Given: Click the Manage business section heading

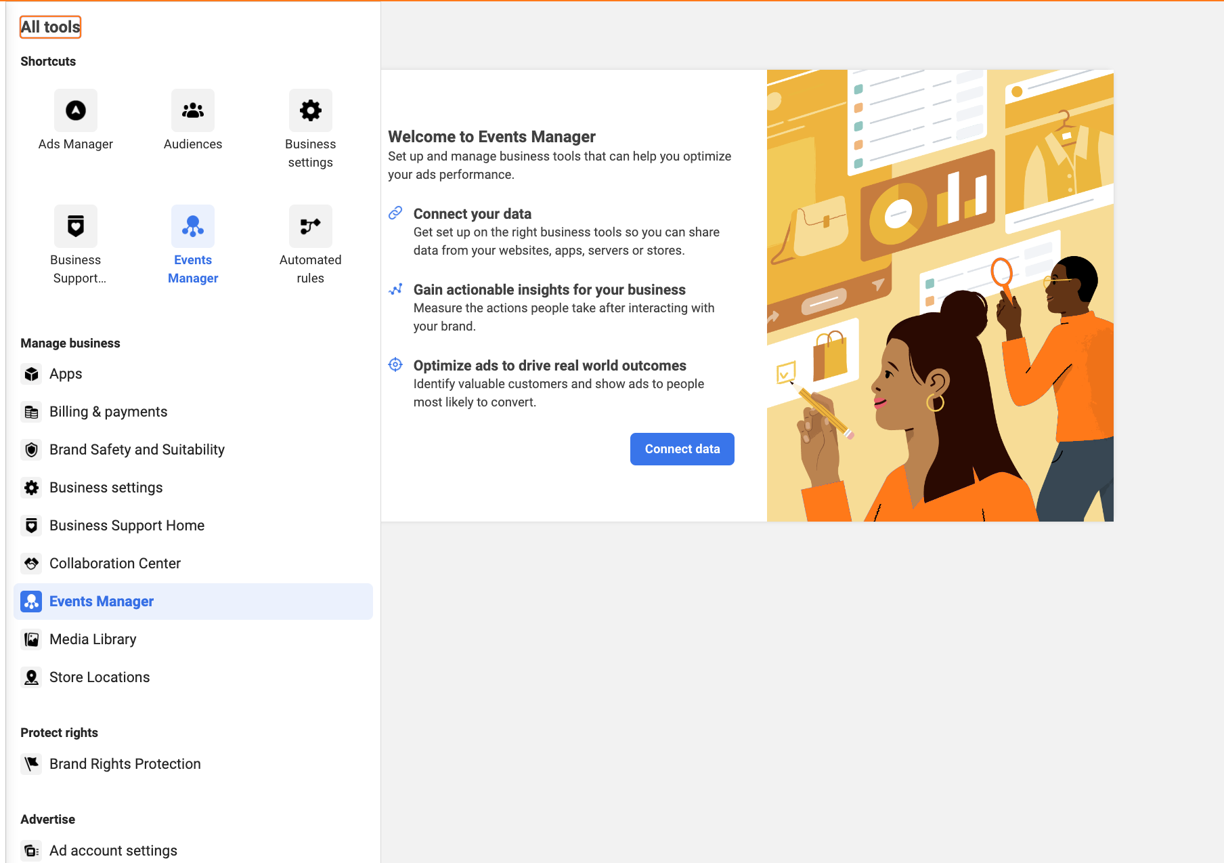Looking at the screenshot, I should pos(70,343).
